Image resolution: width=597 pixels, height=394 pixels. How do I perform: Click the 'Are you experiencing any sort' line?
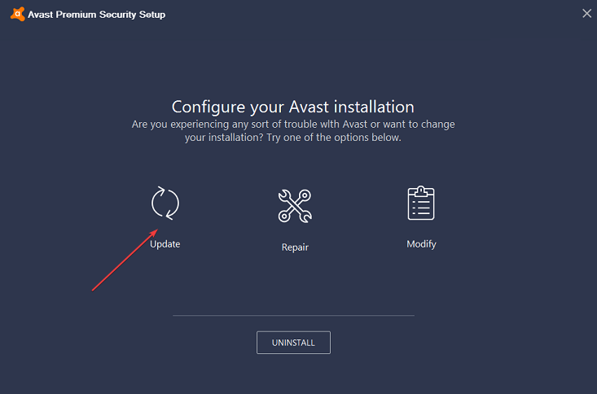point(293,124)
